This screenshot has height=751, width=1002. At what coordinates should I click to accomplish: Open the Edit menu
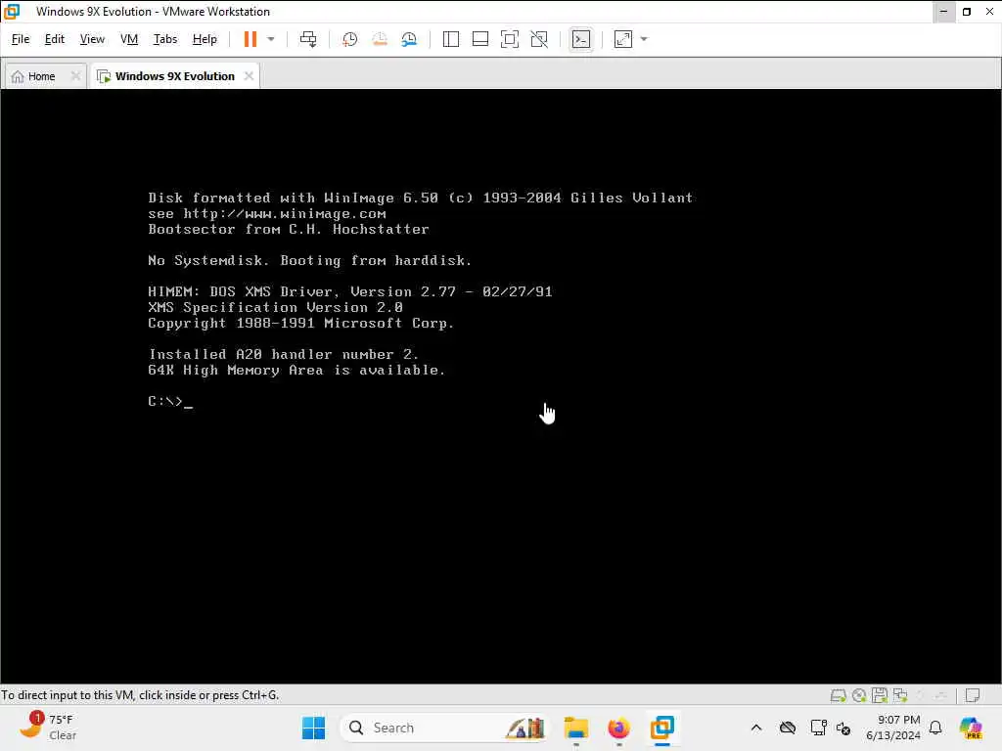pyautogui.click(x=55, y=39)
